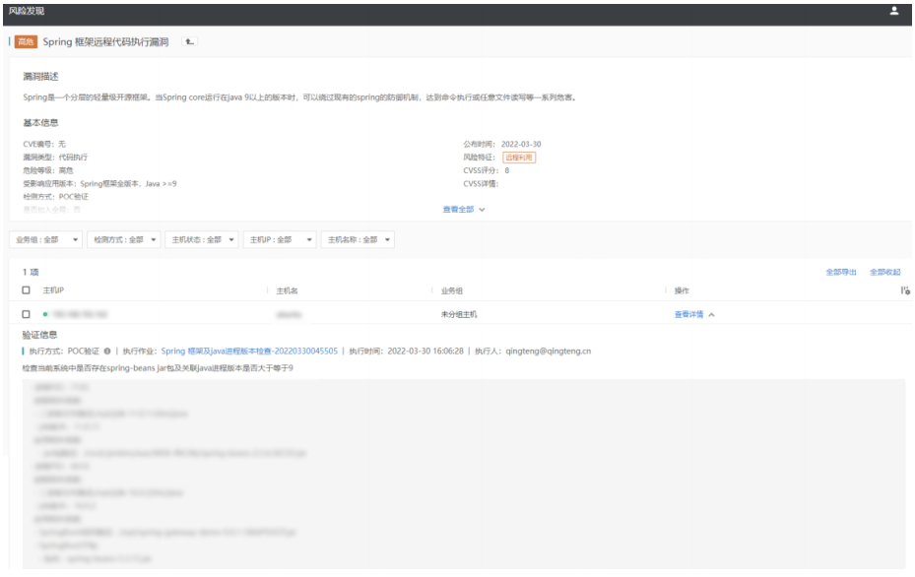Click the executor qingteng@qingteng.cn
Viewport: 915px width, 577px height.
point(548,352)
